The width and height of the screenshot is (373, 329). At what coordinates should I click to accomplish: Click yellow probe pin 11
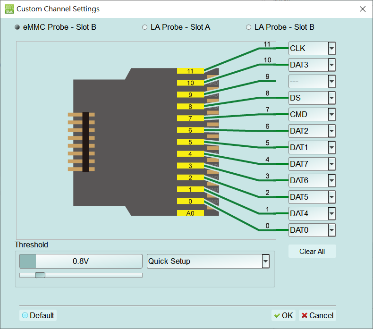[190, 71]
